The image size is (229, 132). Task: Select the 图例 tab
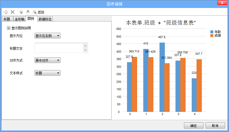click(x=31, y=19)
